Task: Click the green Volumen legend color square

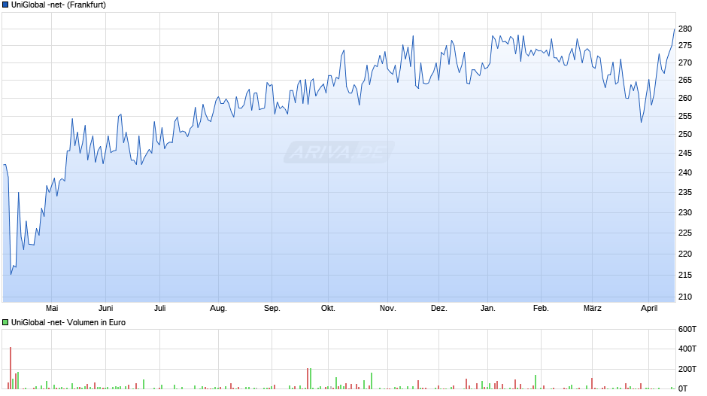Action: [5, 322]
